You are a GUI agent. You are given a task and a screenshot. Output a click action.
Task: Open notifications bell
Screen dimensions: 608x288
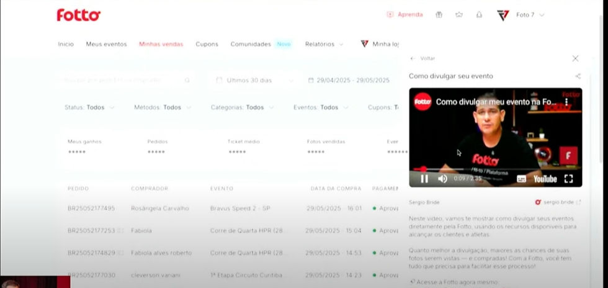[479, 15]
